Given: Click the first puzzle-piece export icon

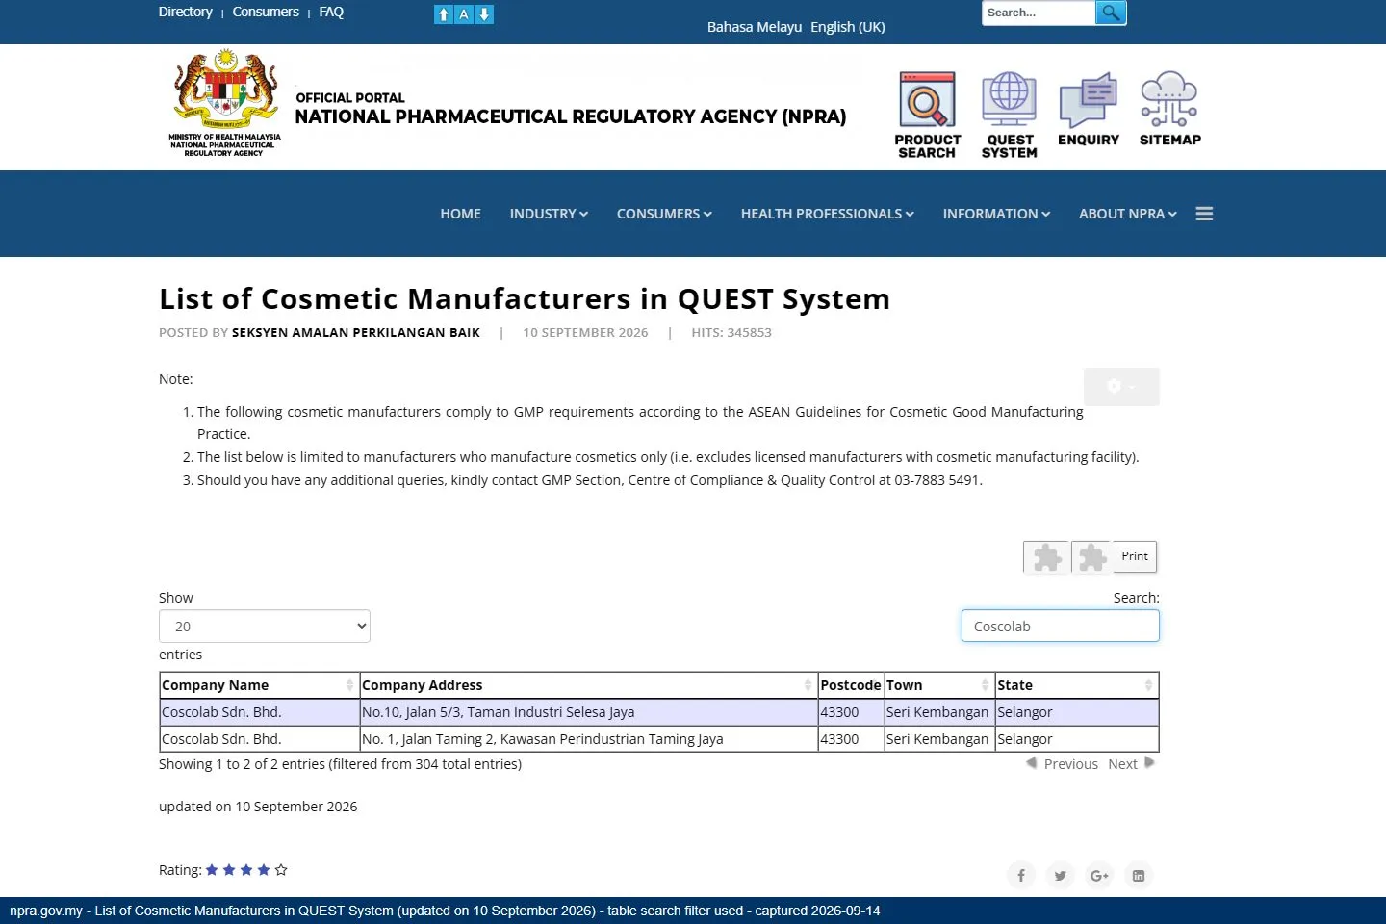Looking at the screenshot, I should pyautogui.click(x=1046, y=557).
